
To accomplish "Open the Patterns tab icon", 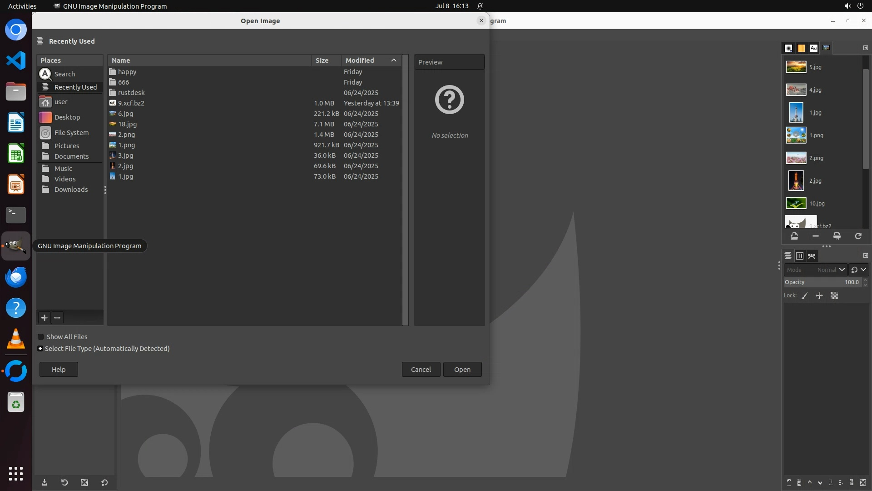I will tap(801, 48).
